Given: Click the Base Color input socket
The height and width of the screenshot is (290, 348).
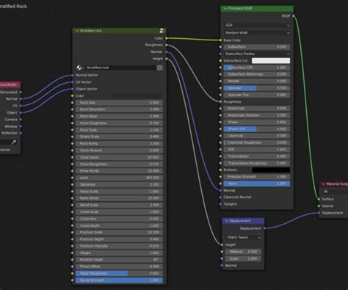Looking at the screenshot, I should [x=220, y=40].
